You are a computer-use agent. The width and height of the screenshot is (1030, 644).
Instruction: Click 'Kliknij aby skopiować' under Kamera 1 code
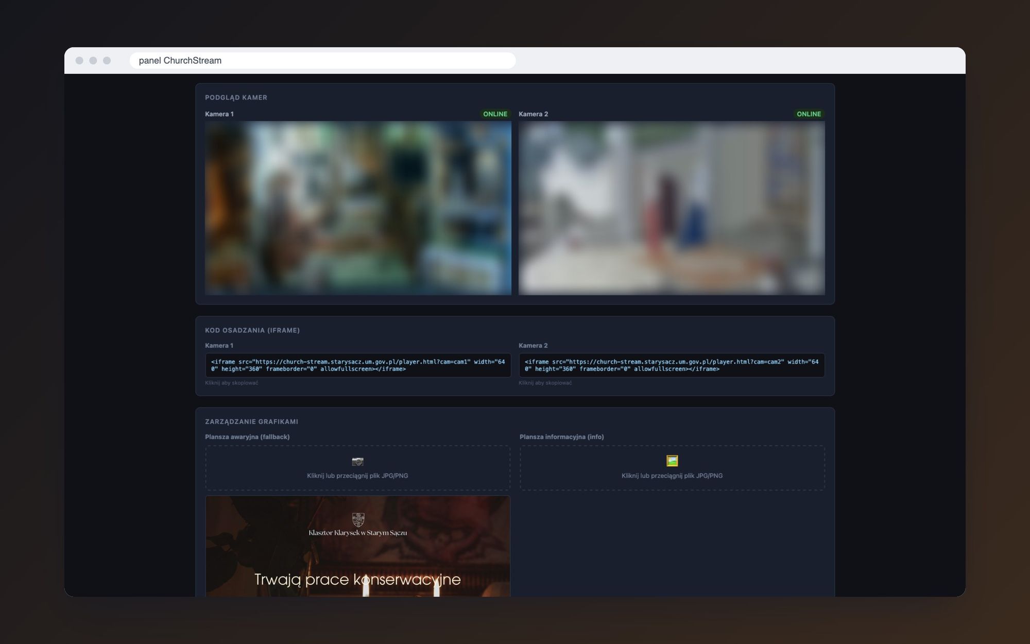[232, 383]
